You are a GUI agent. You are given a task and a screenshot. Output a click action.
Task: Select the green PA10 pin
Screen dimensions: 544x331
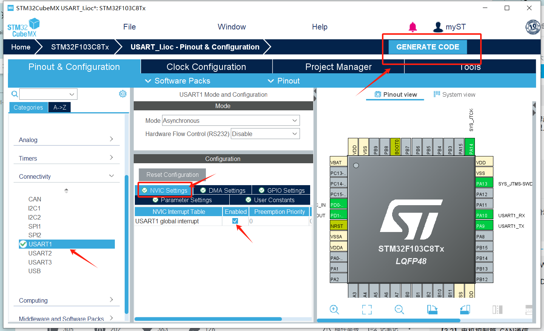click(x=484, y=215)
